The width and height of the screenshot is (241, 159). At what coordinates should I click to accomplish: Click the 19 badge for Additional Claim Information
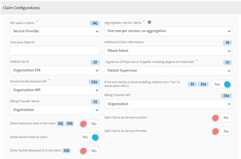point(227,43)
